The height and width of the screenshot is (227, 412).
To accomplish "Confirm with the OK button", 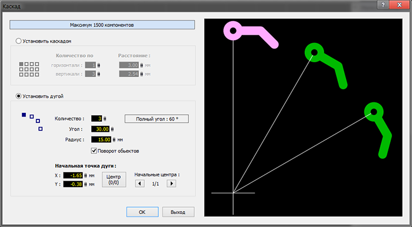I will (142, 212).
